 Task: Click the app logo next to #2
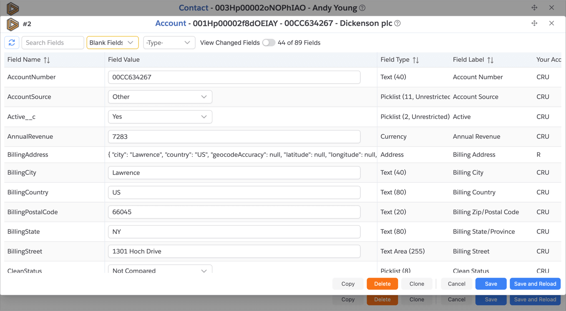[x=13, y=24]
